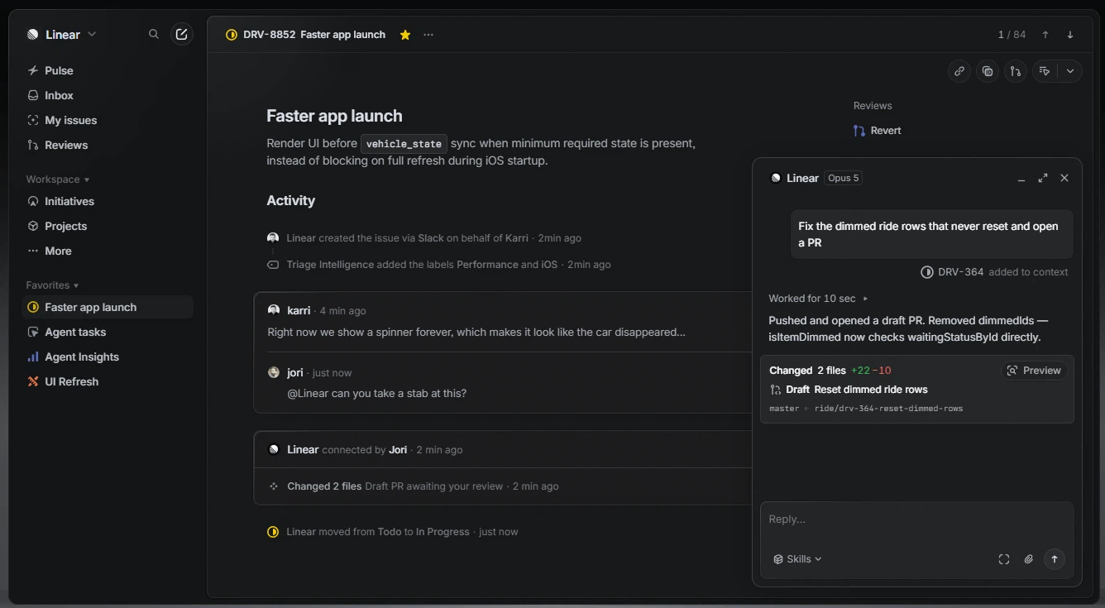Toggle the screenshot capture icon in reply box

1003,559
